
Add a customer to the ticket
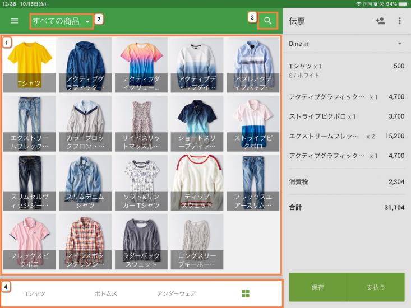380,21
